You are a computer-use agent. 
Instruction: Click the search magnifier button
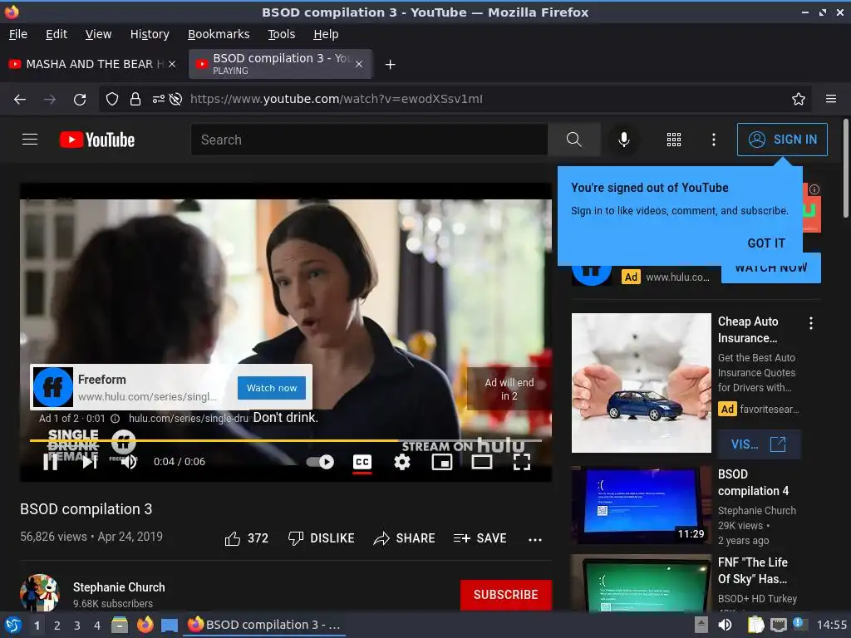click(x=573, y=140)
